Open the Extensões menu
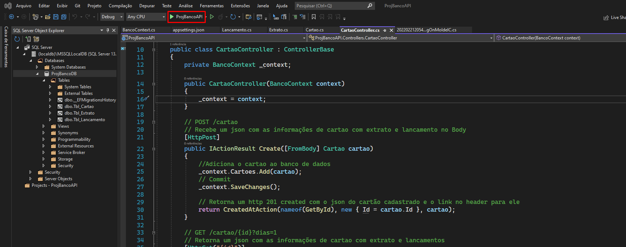 pyautogui.click(x=240, y=6)
